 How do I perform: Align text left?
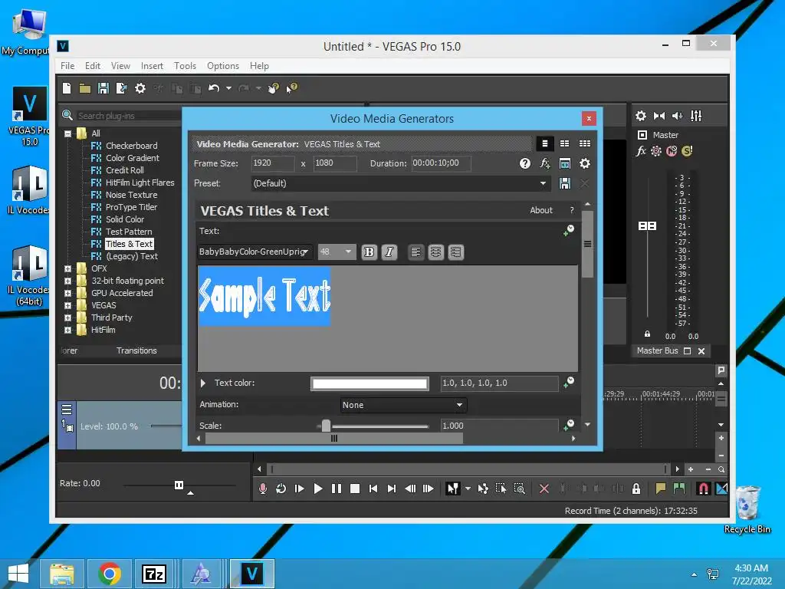(415, 252)
